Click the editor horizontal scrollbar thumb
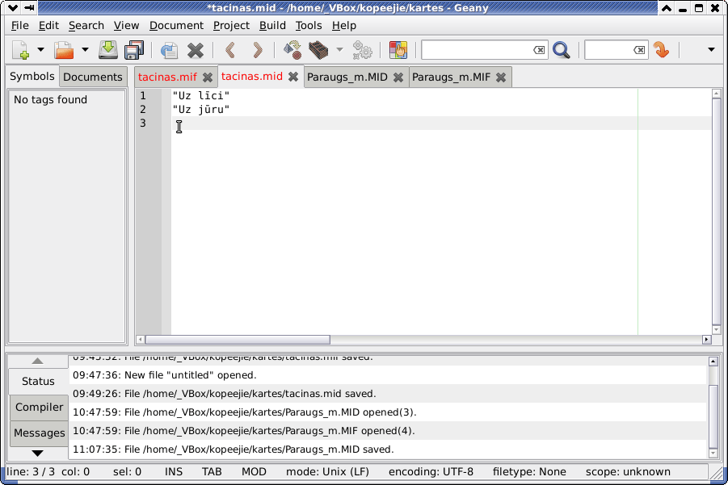The height and width of the screenshot is (485, 728). [238, 340]
